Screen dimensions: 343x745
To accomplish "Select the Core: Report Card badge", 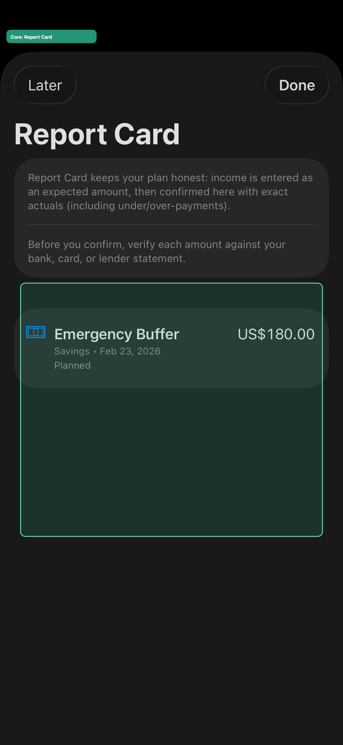I will point(51,37).
